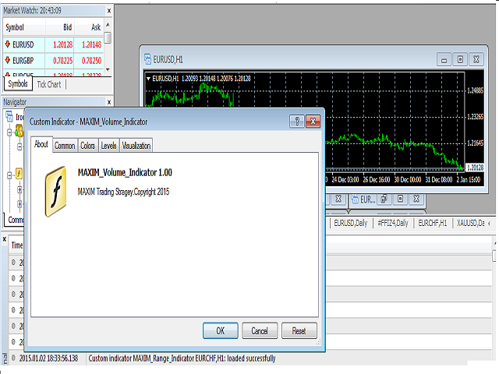The width and height of the screenshot is (499, 374).
Task: Expand the first plus node under Indicators
Action: [19, 190]
